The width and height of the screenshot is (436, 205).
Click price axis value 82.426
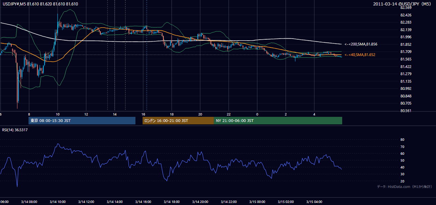pos(406,15)
